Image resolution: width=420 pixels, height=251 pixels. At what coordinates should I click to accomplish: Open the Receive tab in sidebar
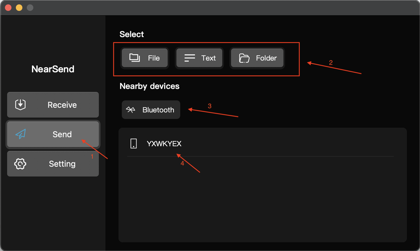[x=53, y=105]
